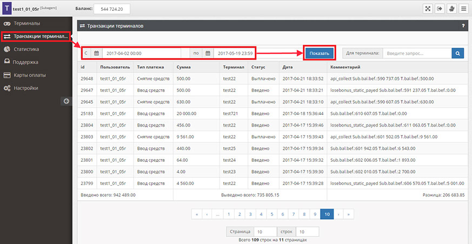Jump to first page with « button
Screen dimensions: 472x244
197,214
